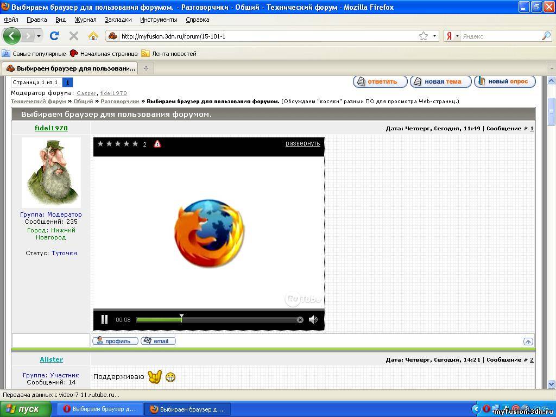
Task: Expand the video via развернуть
Action: (303, 143)
